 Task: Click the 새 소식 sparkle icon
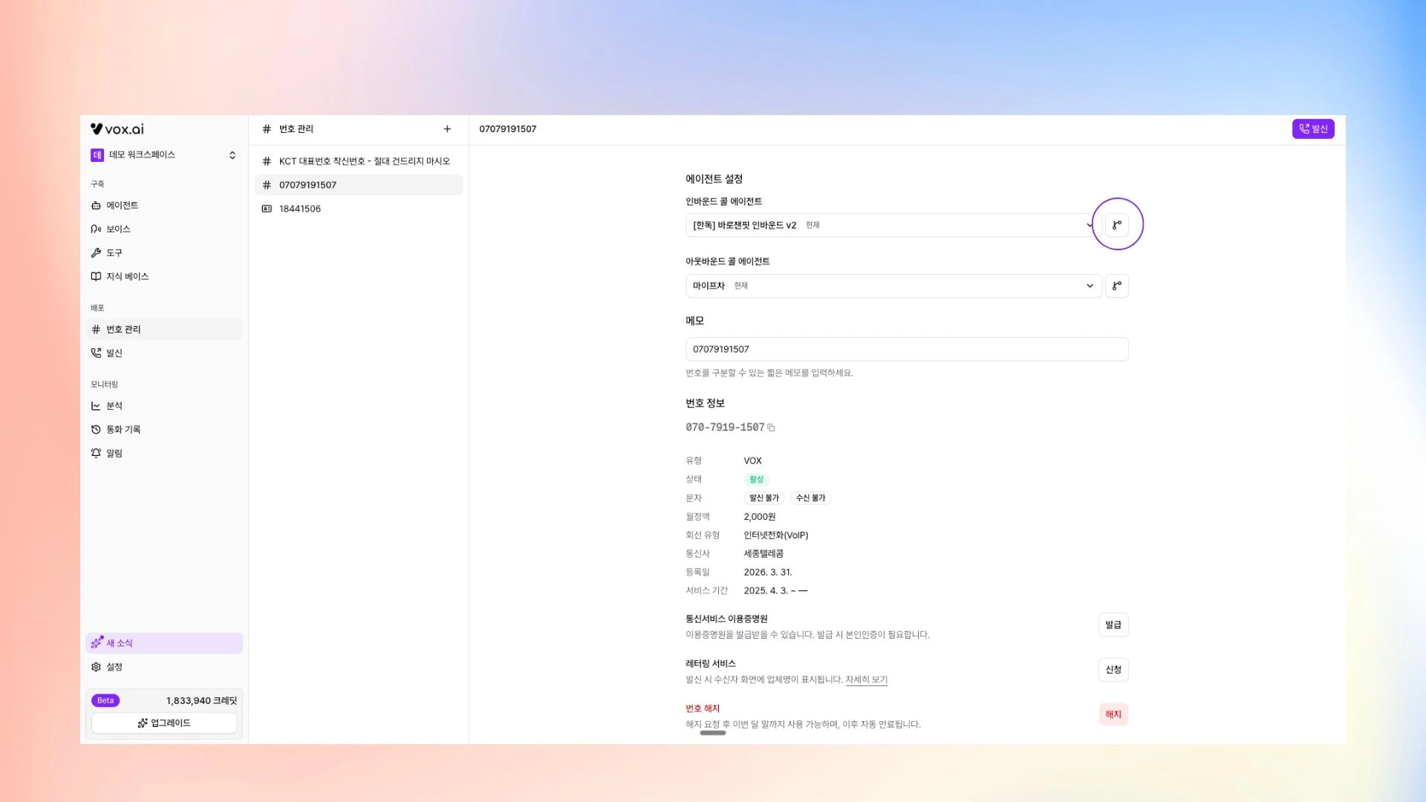click(x=97, y=642)
